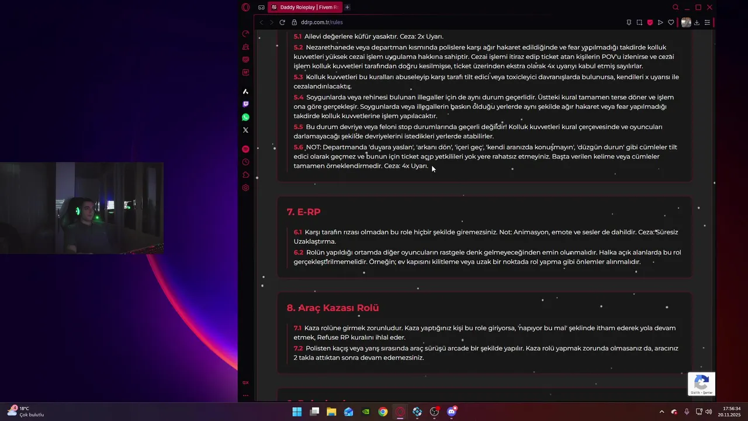Reload the ddrp.com.tr page
Image resolution: width=748 pixels, height=421 pixels.
tap(282, 22)
